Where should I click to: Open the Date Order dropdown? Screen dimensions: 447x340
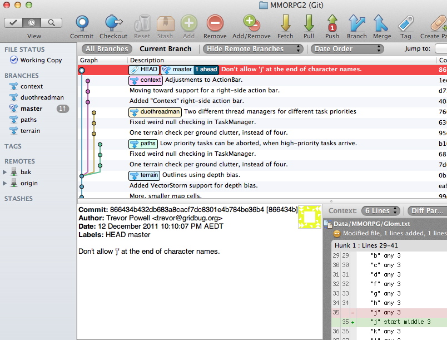click(347, 49)
